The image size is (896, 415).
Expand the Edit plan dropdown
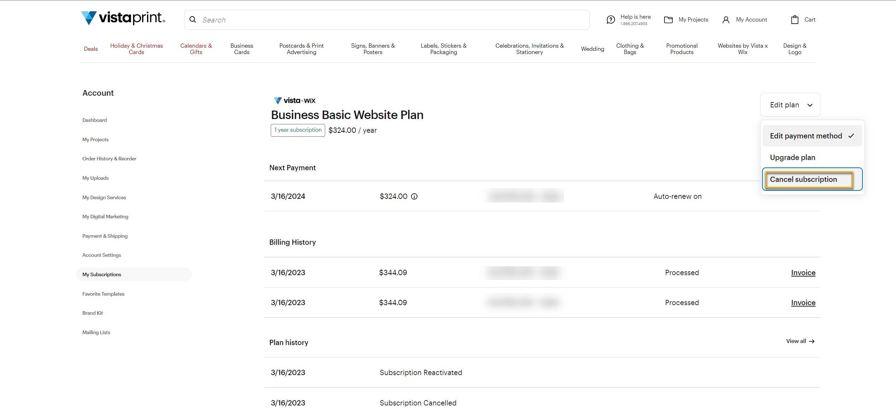(790, 105)
